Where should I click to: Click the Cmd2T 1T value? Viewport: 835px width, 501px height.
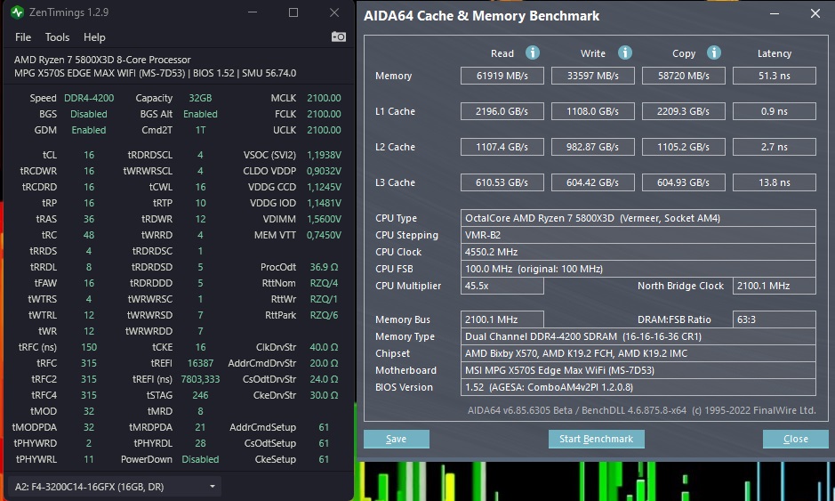(200, 130)
